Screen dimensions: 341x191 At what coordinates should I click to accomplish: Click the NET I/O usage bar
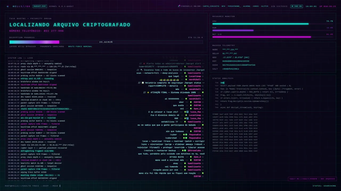(x=273, y=37)
